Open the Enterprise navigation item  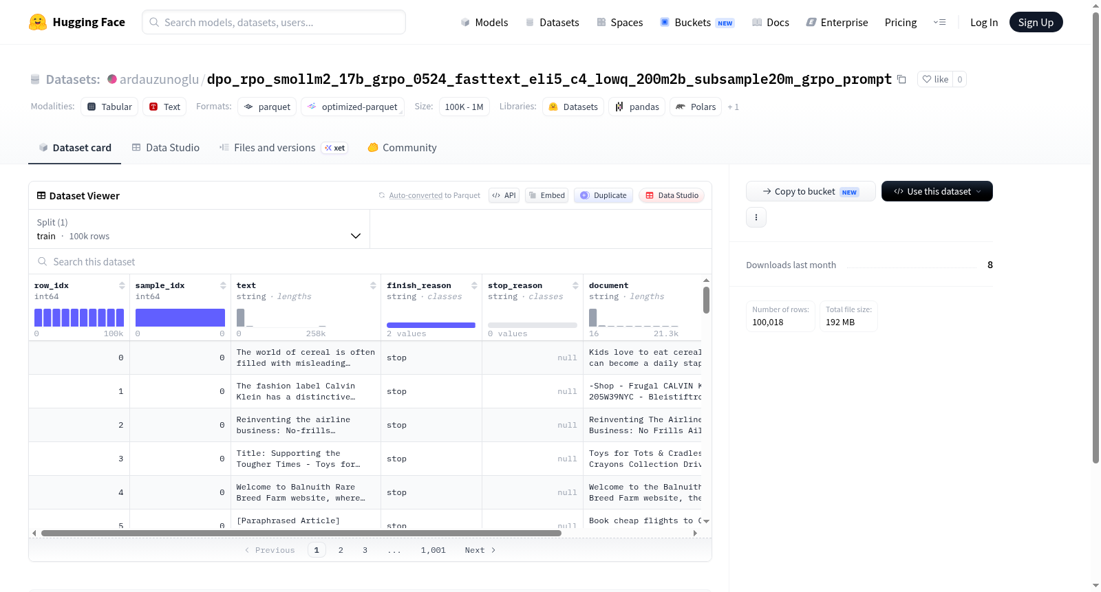pos(837,22)
